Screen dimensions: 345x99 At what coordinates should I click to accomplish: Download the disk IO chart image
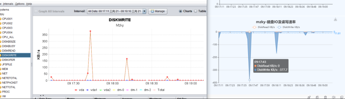tap(335, 20)
